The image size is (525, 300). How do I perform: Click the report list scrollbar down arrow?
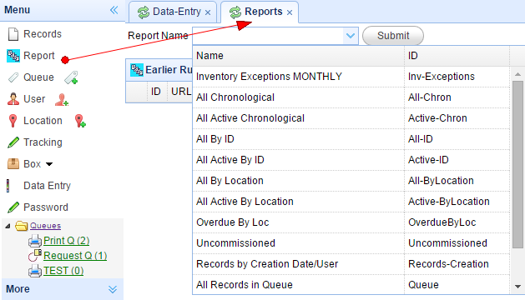[517, 287]
